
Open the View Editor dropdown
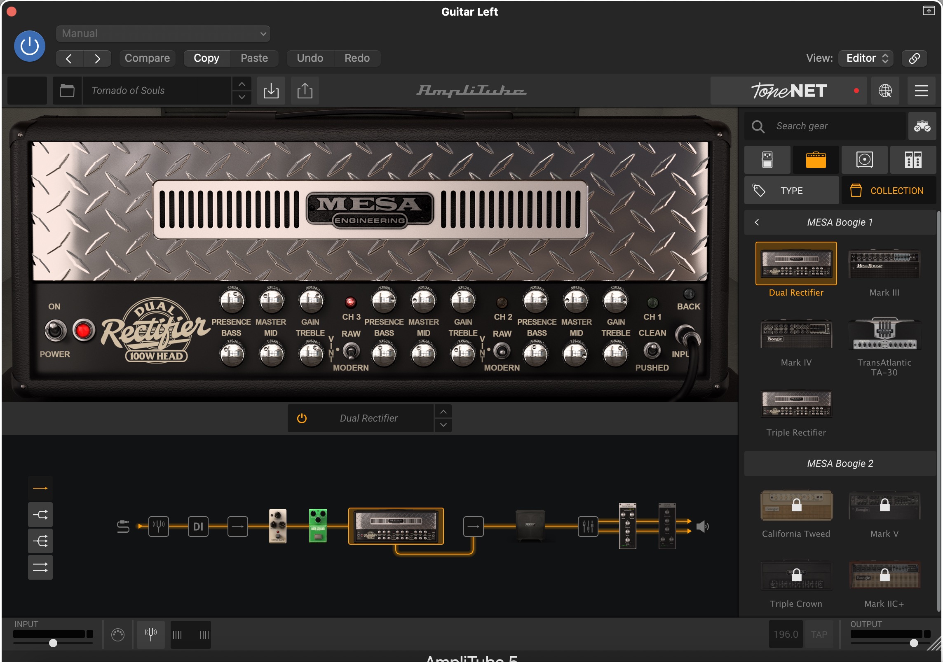(866, 58)
